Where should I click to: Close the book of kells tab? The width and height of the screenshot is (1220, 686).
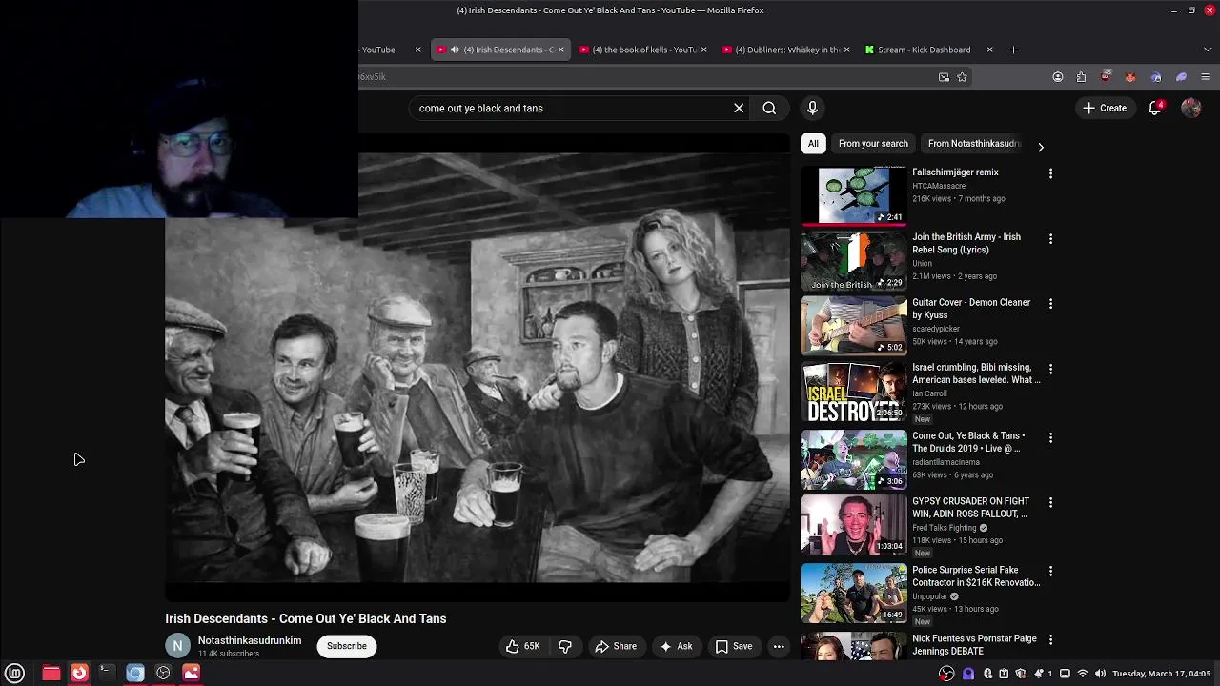(703, 50)
